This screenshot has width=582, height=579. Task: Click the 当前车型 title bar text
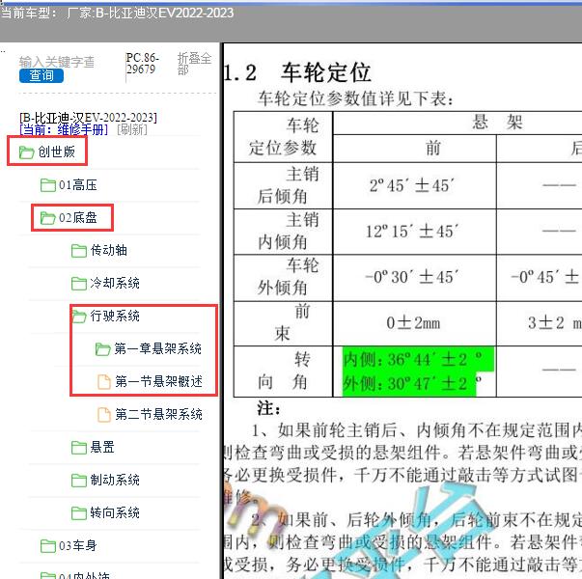click(118, 13)
